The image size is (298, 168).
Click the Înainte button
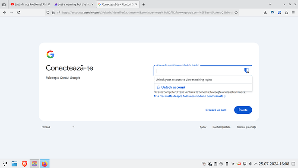(x=243, y=110)
